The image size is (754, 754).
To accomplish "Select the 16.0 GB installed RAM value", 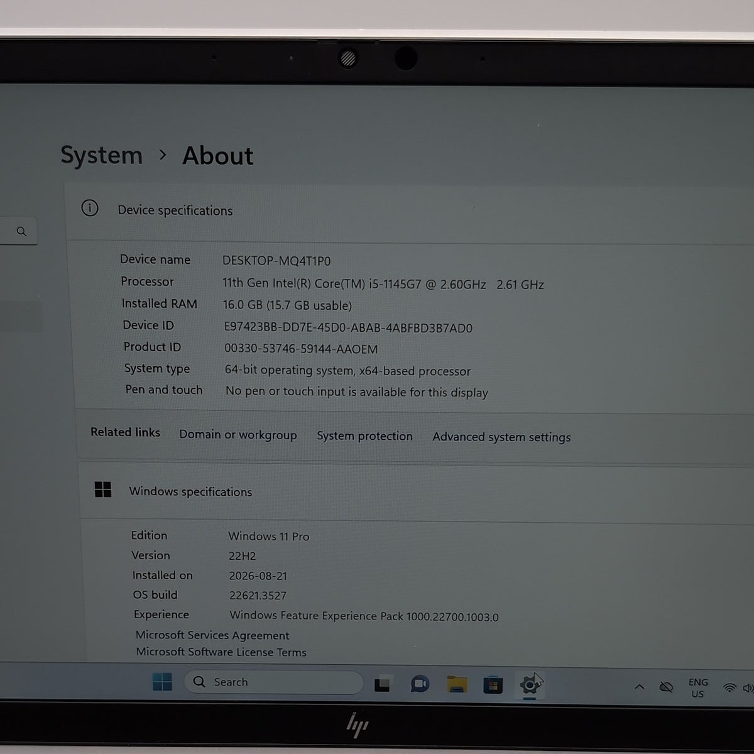I will (x=287, y=305).
